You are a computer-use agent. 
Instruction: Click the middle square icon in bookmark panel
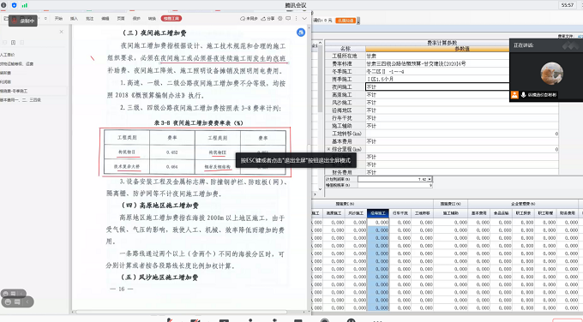point(14,42)
